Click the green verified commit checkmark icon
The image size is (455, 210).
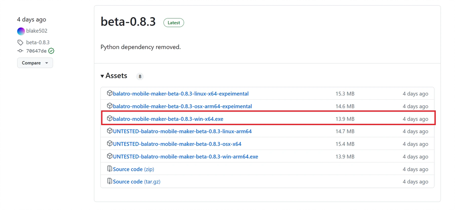point(51,51)
